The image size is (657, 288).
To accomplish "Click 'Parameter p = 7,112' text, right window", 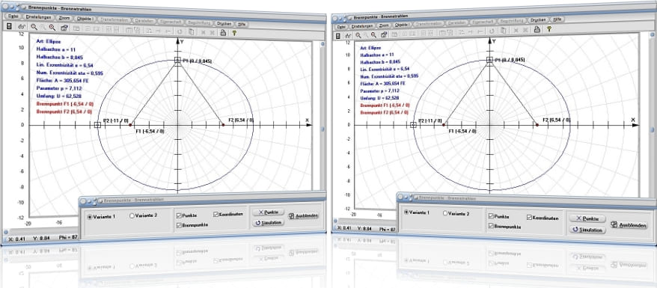I will (380, 90).
